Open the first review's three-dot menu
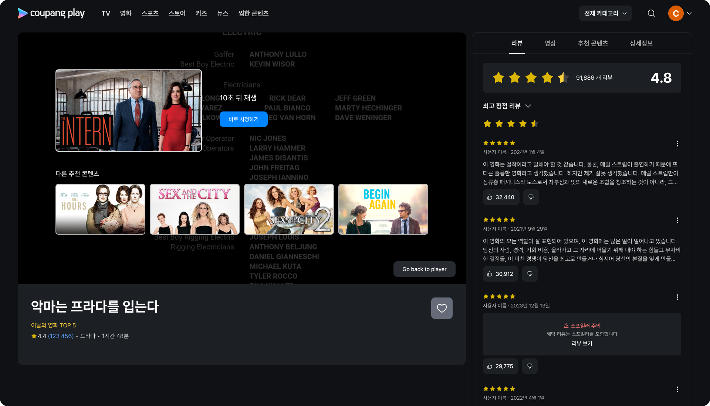The width and height of the screenshot is (710, 406). (x=677, y=144)
